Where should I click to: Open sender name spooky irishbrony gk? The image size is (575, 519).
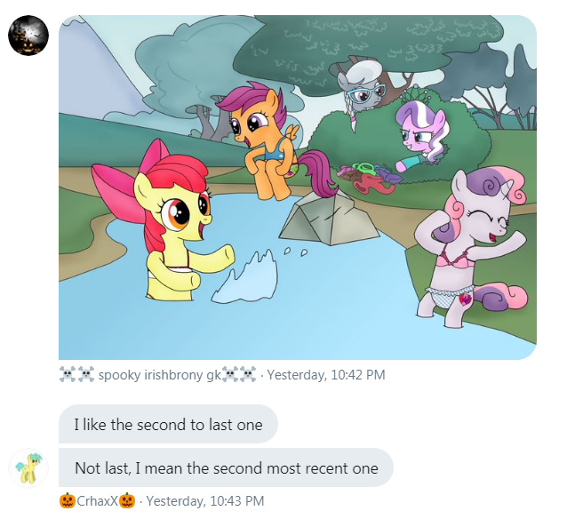160,375
